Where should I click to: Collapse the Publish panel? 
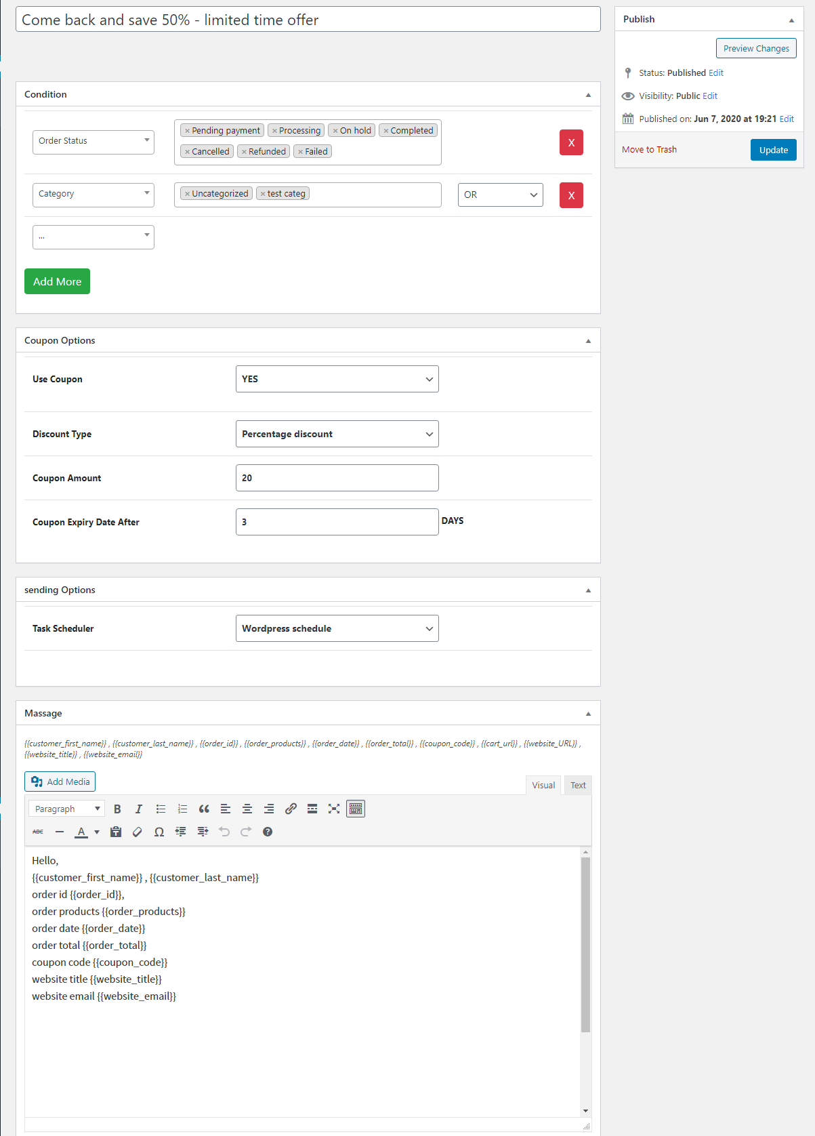coord(791,20)
